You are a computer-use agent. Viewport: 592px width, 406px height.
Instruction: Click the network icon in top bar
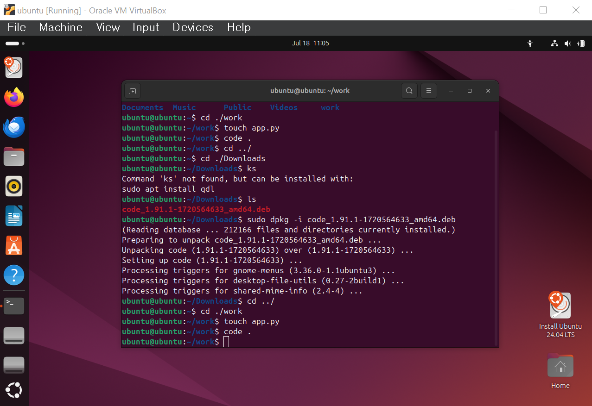tap(554, 44)
